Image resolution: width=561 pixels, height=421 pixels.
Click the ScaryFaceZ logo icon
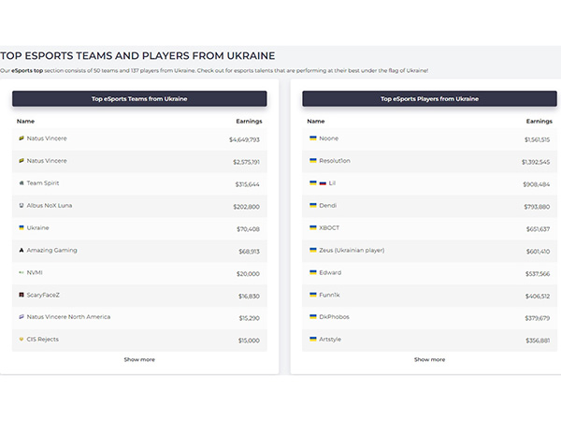coord(22,295)
